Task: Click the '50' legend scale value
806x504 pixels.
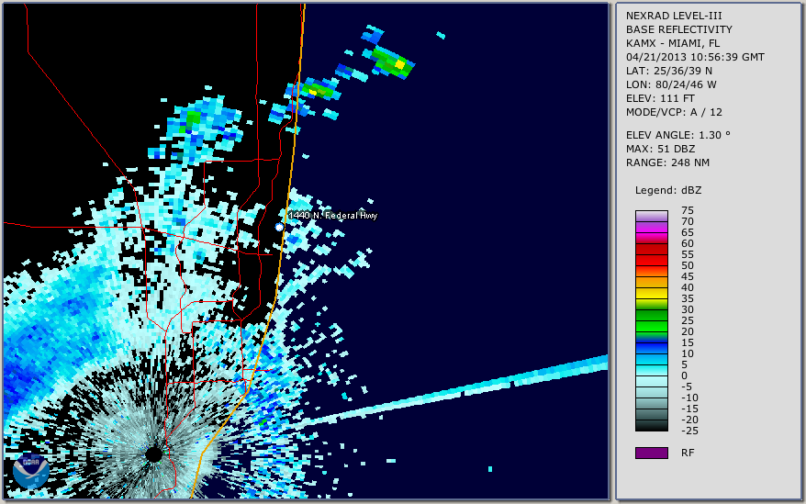Action: 688,265
